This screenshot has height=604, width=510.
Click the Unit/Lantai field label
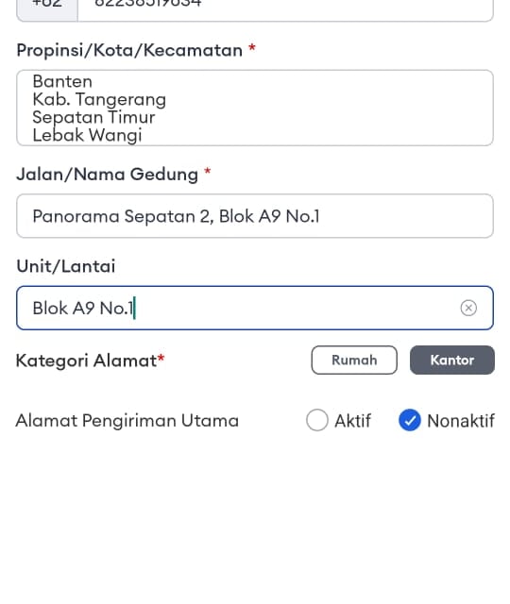66,266
